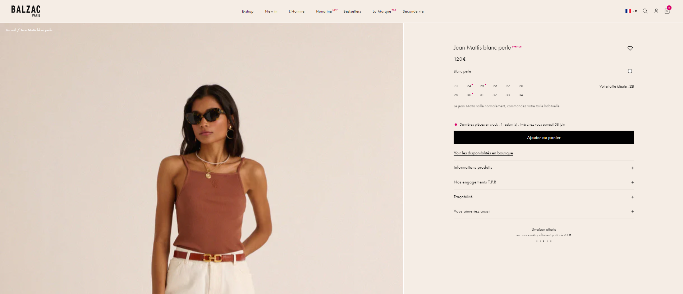
Task: Open the user account icon
Action: (x=656, y=11)
